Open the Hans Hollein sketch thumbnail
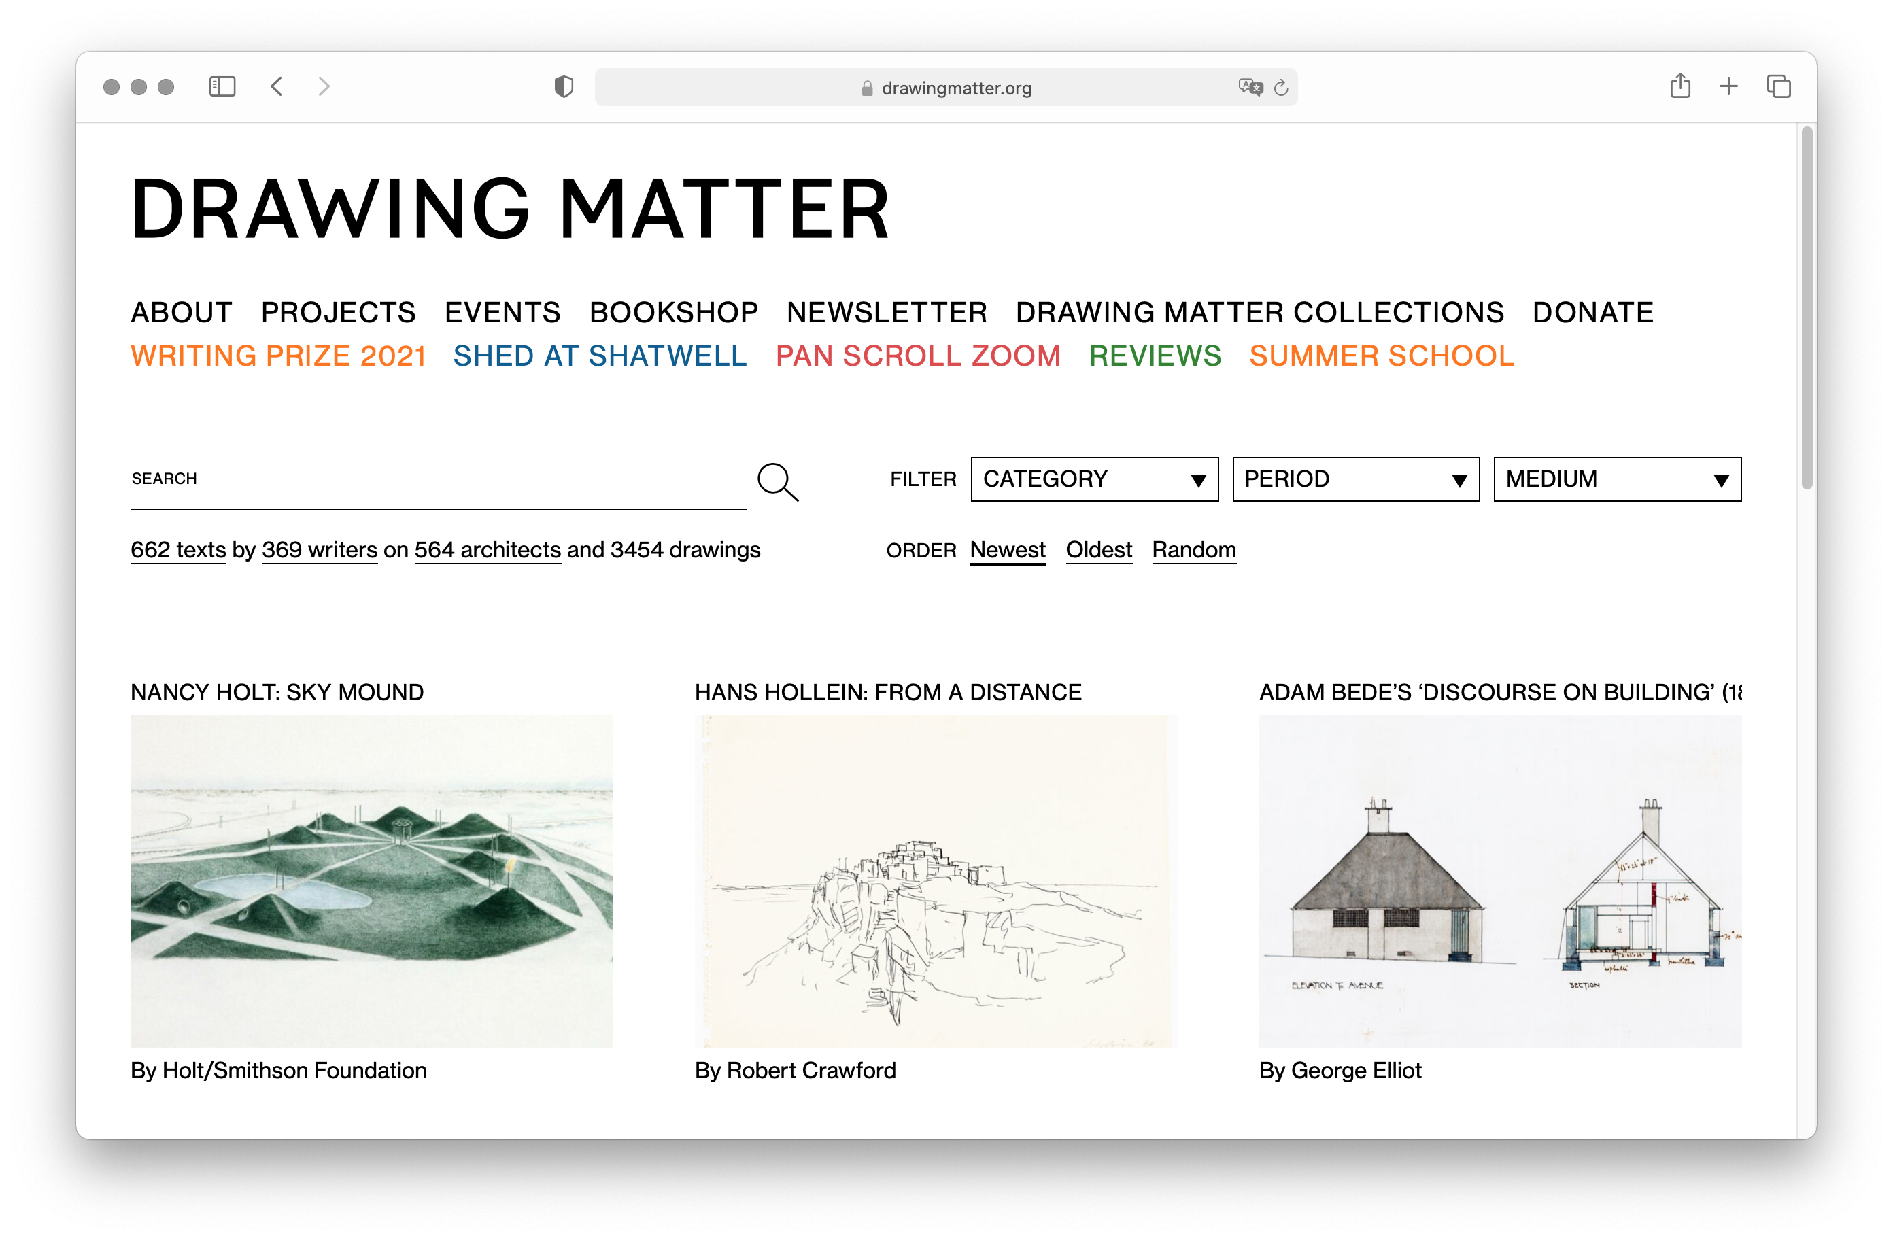Screen dimensions: 1893x1240 [936, 881]
